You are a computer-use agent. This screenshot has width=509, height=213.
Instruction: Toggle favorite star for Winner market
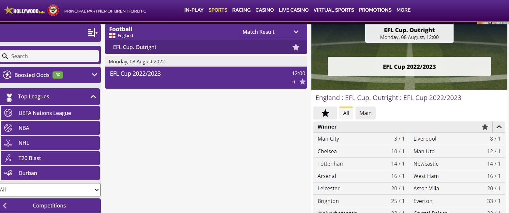(485, 127)
